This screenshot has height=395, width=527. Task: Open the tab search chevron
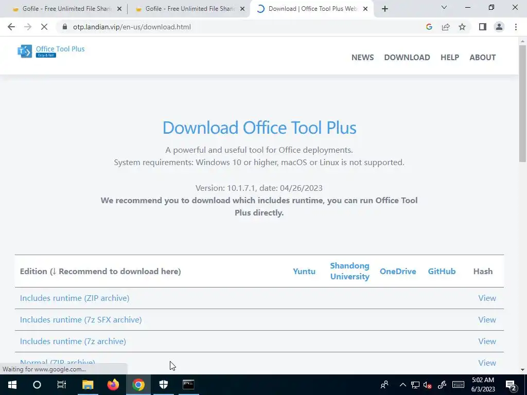444,7
